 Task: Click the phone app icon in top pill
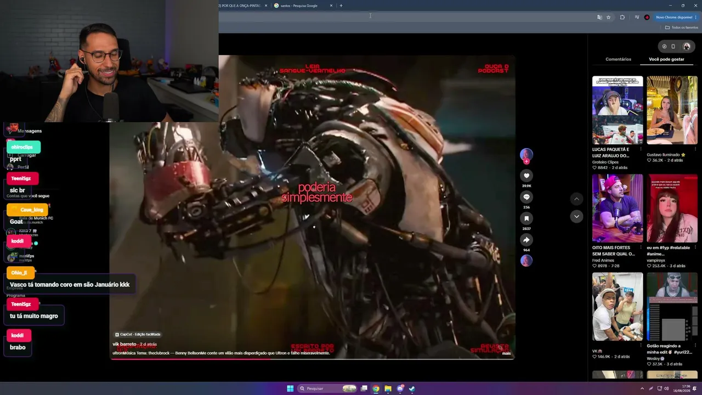point(673,47)
